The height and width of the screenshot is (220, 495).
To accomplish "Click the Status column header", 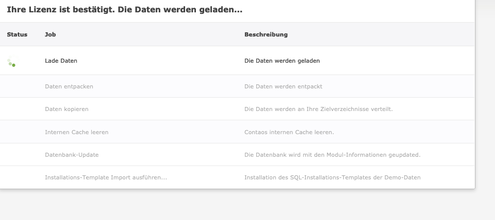I will click(17, 34).
